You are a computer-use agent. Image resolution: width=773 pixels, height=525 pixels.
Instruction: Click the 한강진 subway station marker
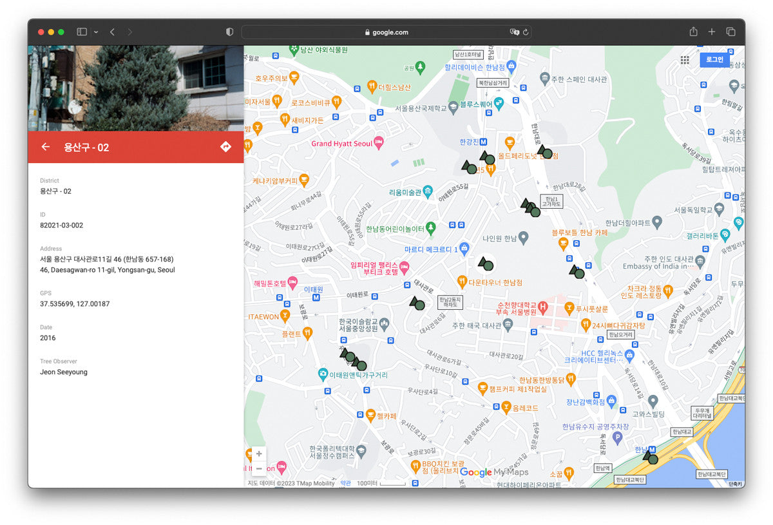pos(483,142)
